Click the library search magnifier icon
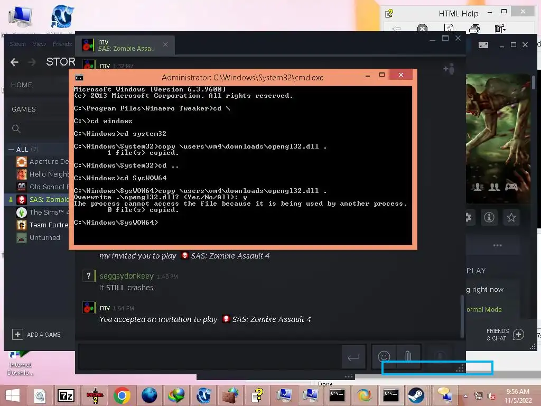The height and width of the screenshot is (406, 541). 16,129
